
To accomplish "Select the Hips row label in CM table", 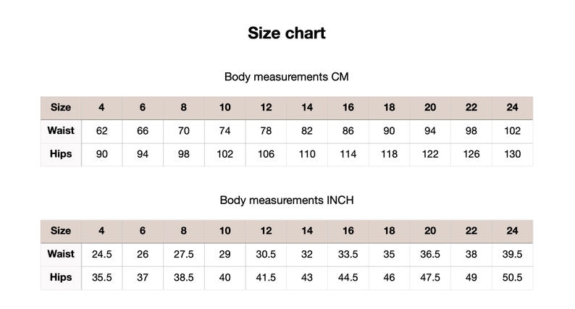I will (61, 154).
